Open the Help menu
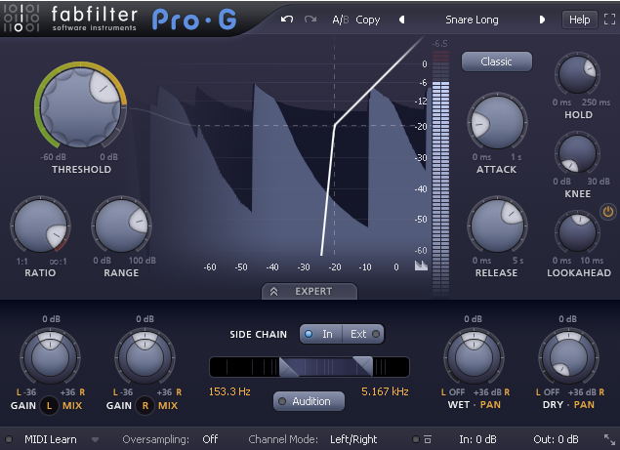Screen dimensions: 620x450 (579, 20)
